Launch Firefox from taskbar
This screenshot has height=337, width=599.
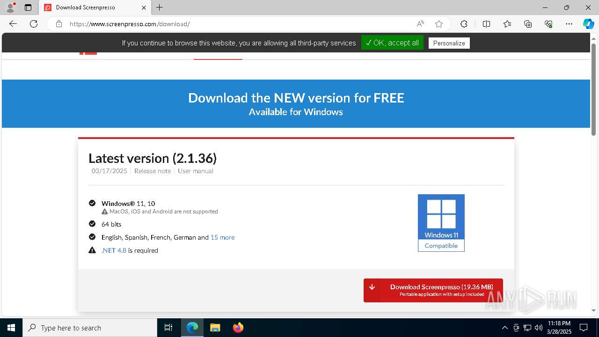pos(238,328)
